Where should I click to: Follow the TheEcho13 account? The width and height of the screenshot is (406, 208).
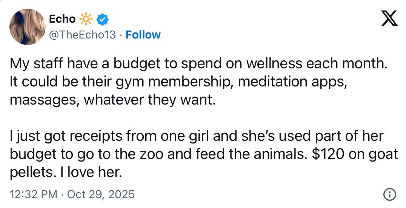click(143, 35)
